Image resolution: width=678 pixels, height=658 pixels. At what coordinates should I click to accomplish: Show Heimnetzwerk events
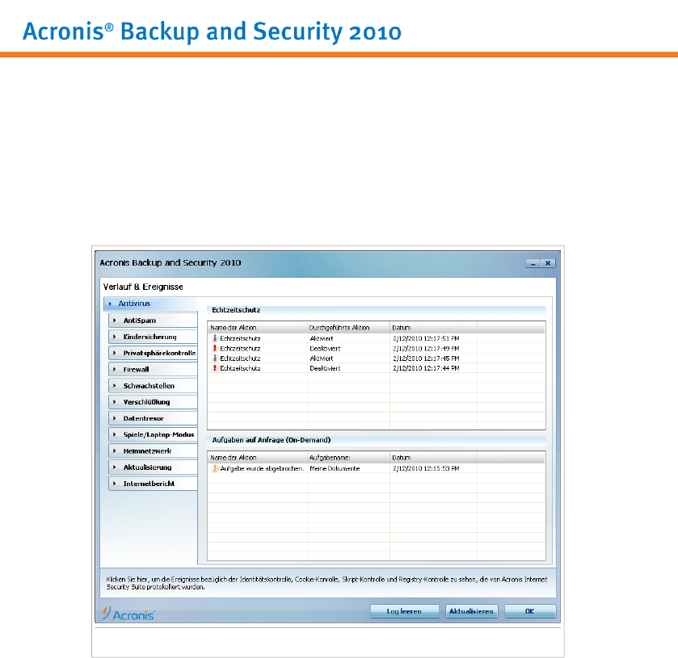point(153,451)
